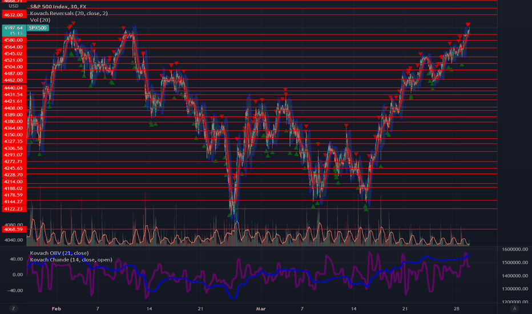Image resolution: width=532 pixels, height=314 pixels.
Task: Click the S&P 500 Index chart title
Action: (58, 6)
